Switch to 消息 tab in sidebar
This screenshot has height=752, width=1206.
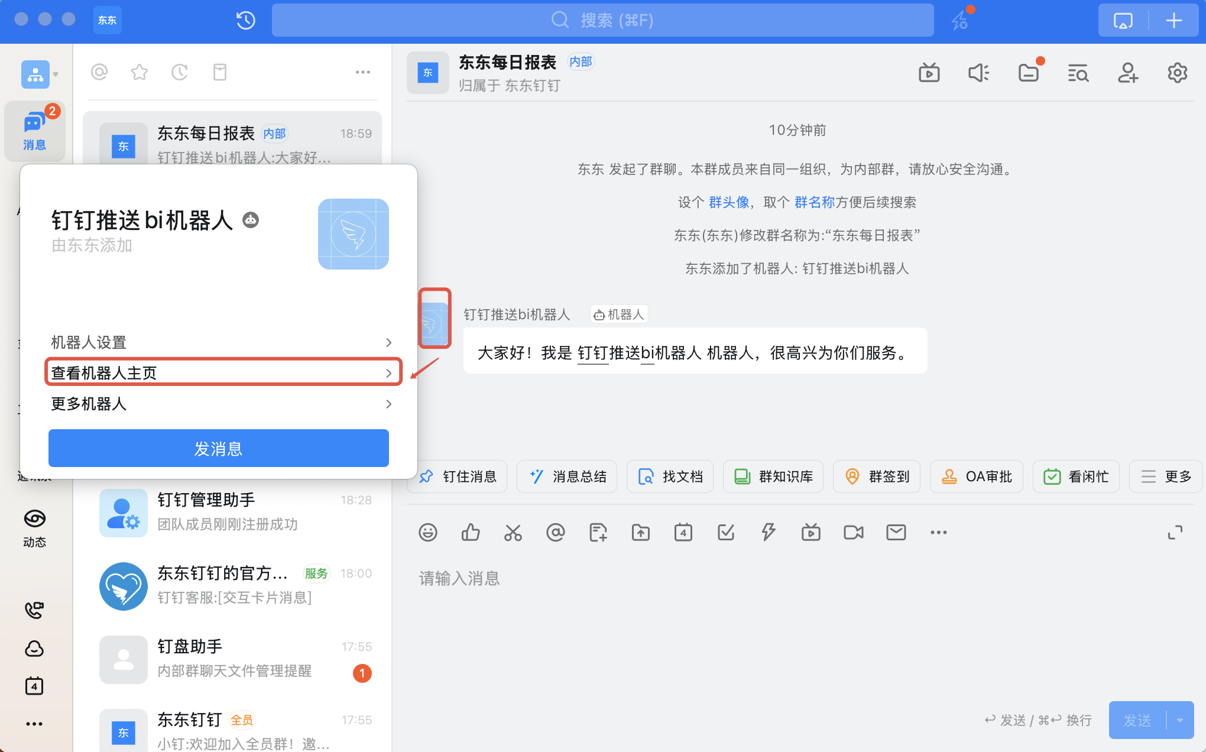[x=35, y=131]
